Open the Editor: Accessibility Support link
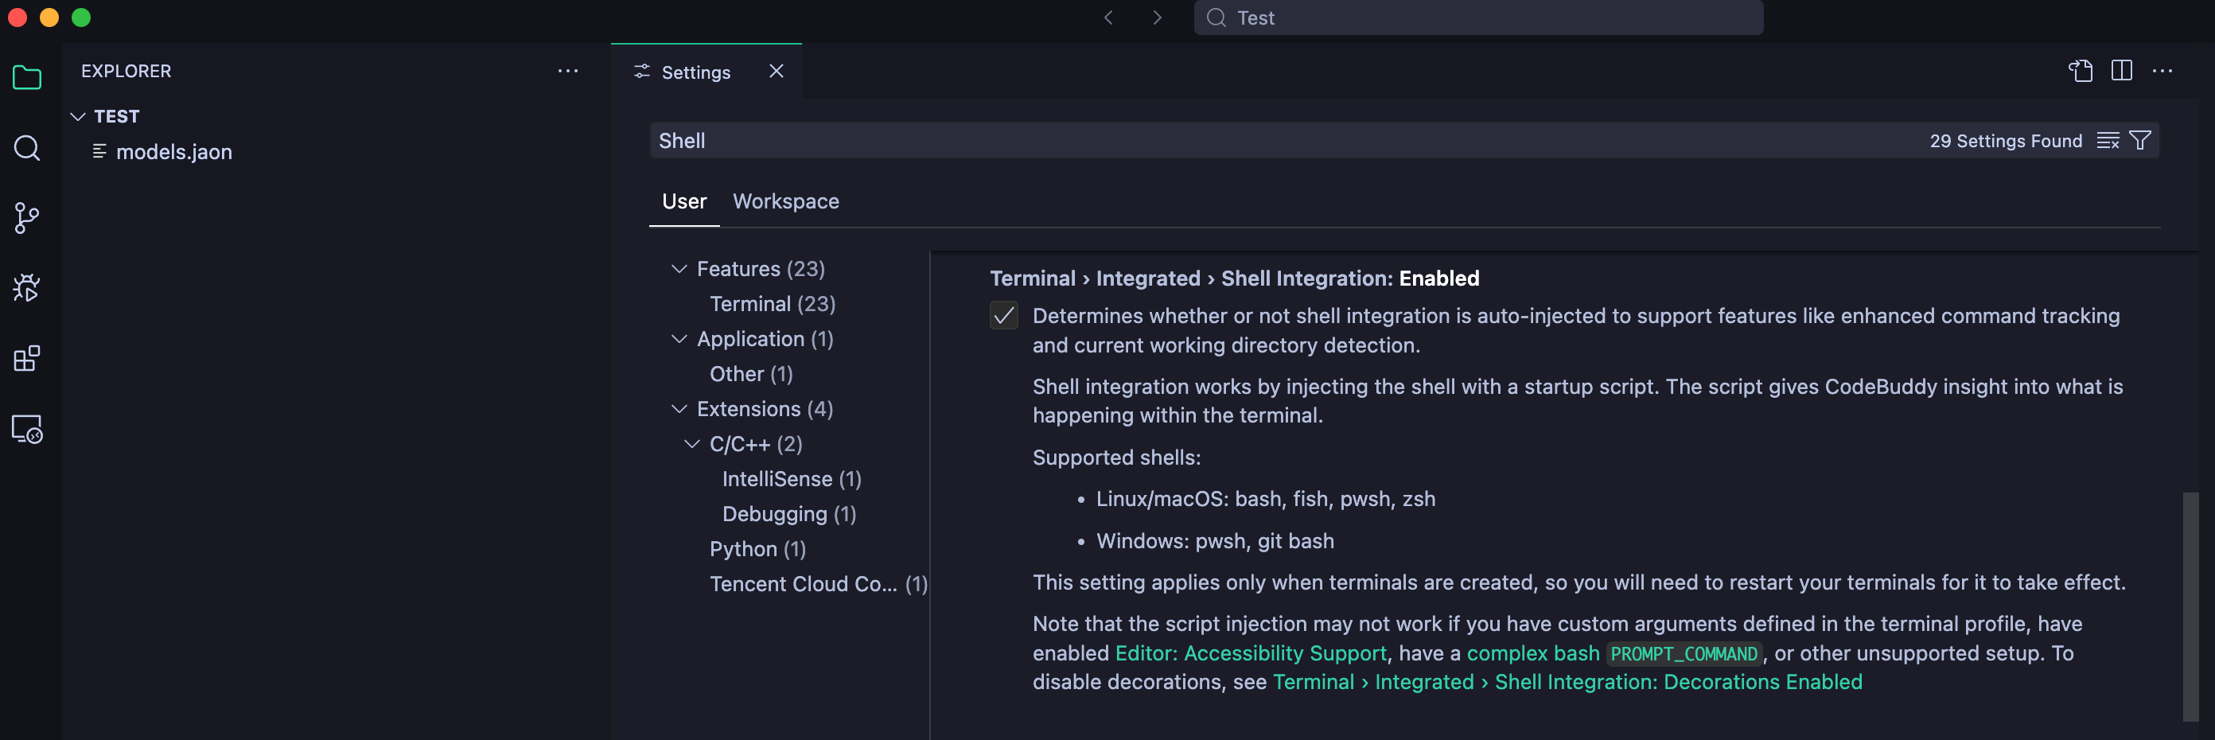2215x740 pixels. point(1250,653)
